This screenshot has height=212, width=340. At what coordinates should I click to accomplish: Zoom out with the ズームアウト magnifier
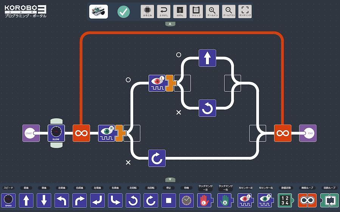pos(229,12)
